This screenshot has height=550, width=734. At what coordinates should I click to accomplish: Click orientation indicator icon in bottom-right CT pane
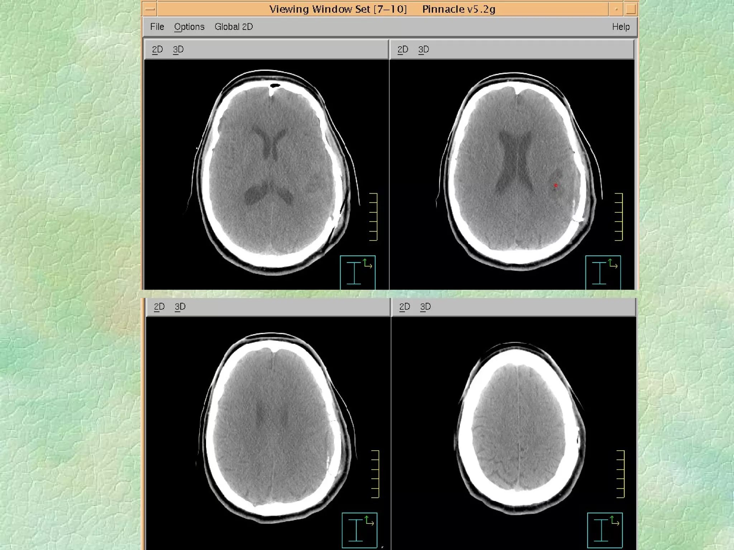point(605,530)
